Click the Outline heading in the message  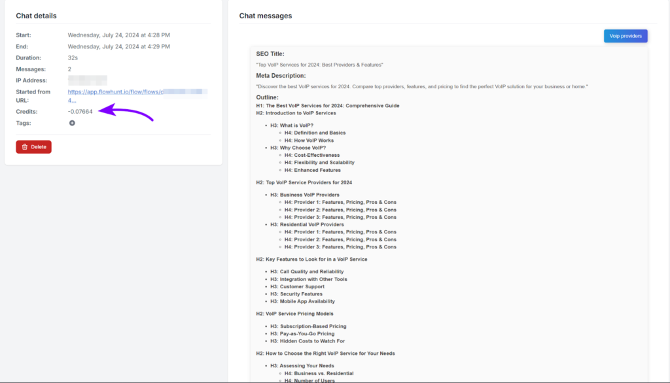tap(268, 97)
